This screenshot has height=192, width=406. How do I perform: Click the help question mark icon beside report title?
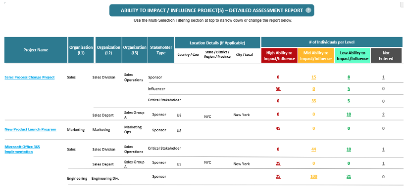click(x=308, y=10)
